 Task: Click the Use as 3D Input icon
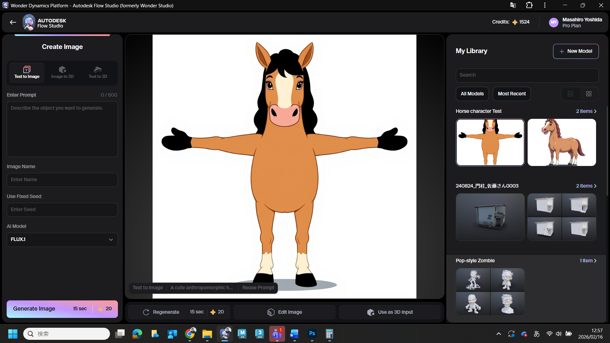pyautogui.click(x=371, y=312)
